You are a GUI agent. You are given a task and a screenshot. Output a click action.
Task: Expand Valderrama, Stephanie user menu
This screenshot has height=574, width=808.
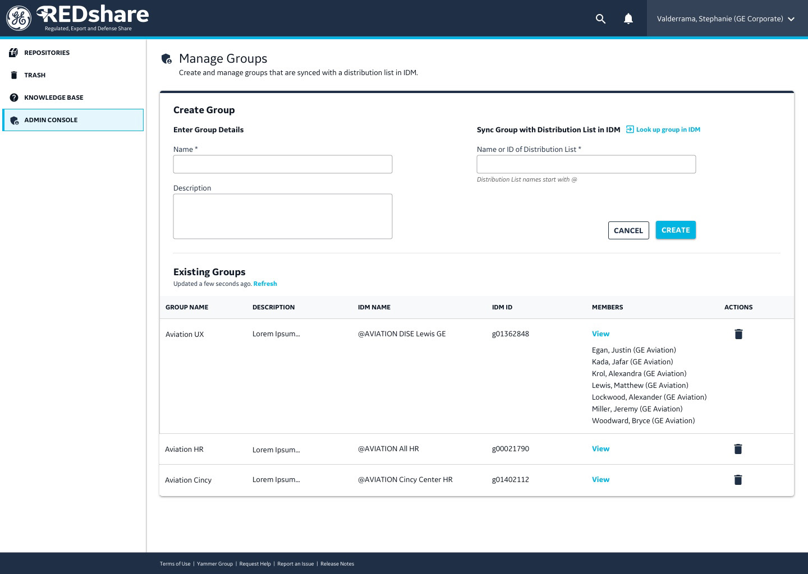pyautogui.click(x=727, y=18)
